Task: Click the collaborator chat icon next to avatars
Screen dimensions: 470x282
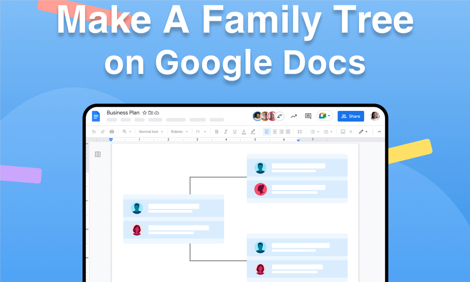Action: [280, 116]
